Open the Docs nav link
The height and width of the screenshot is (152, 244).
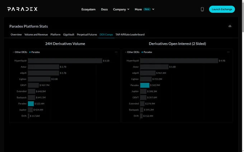(x=104, y=9)
